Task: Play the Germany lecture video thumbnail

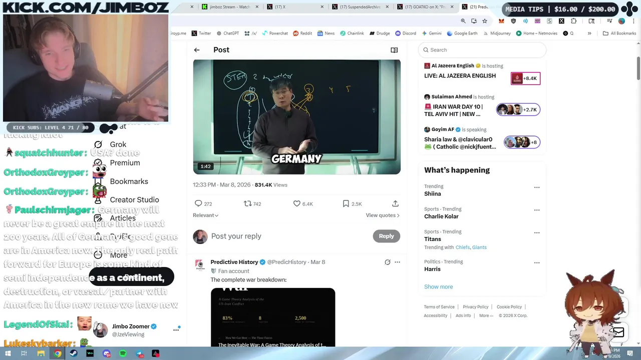Action: coord(296,117)
